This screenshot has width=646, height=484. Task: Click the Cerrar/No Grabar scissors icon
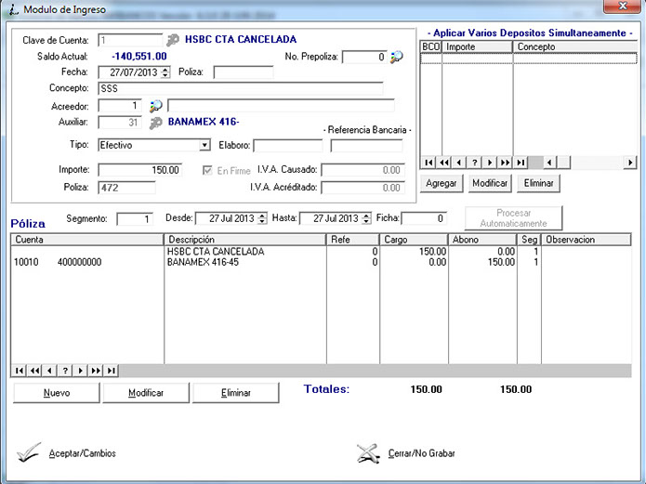click(x=369, y=453)
